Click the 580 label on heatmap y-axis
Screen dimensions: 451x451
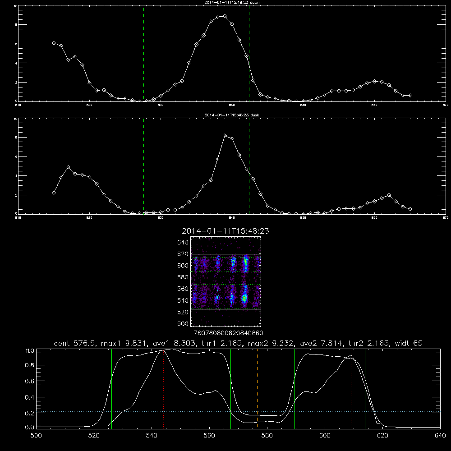(x=183, y=277)
